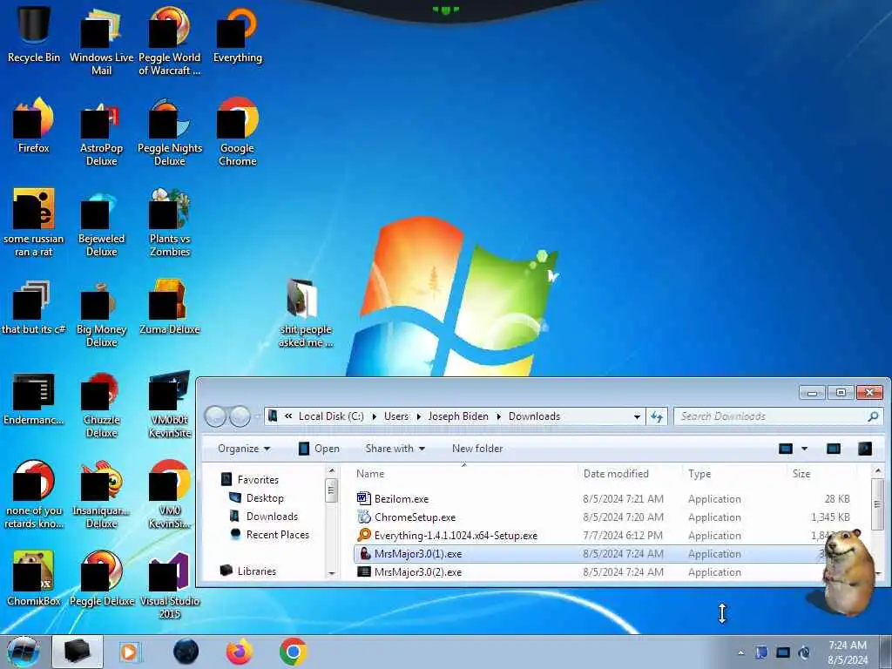Open Explorer help icon

tap(865, 449)
